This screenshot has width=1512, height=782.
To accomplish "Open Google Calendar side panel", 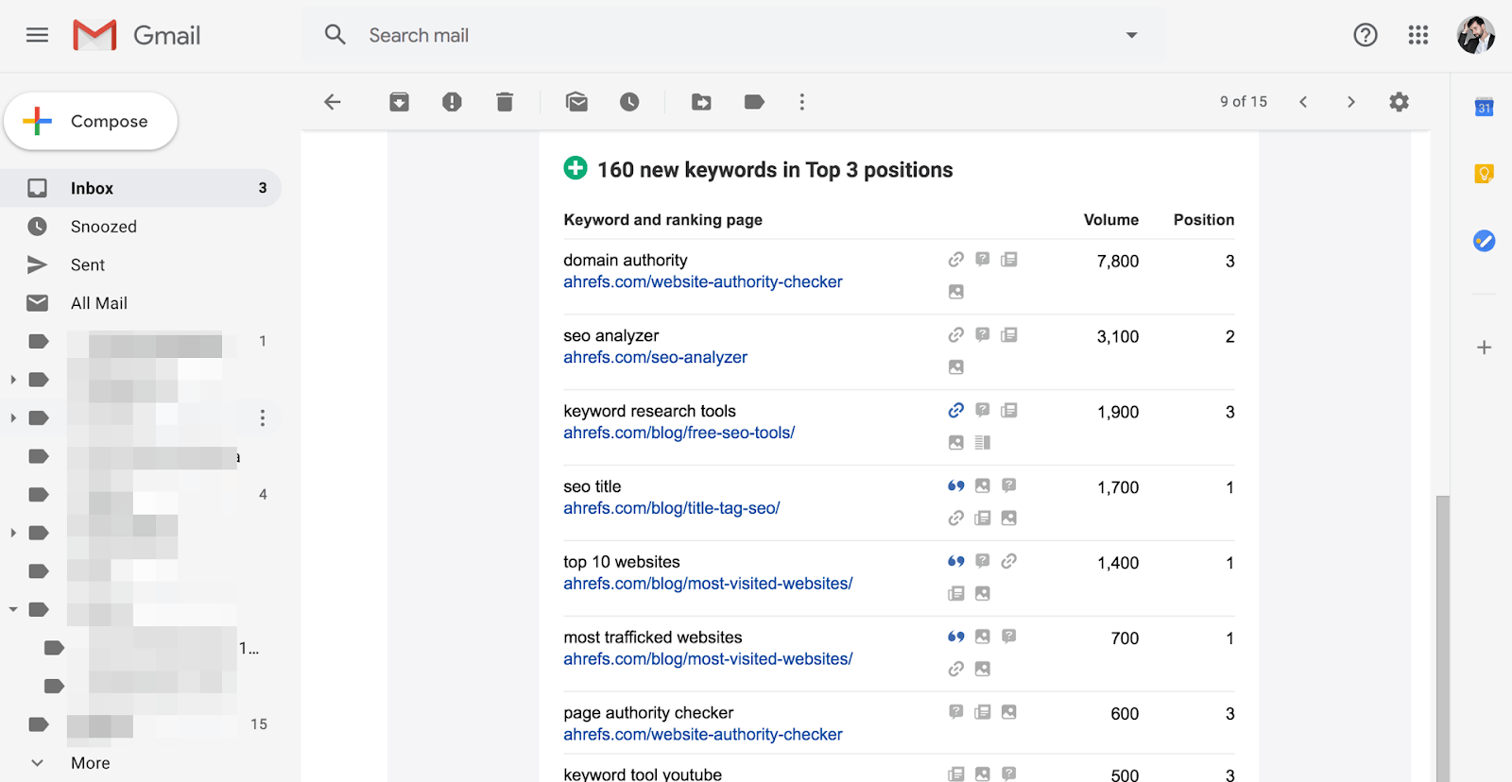I will (x=1484, y=108).
